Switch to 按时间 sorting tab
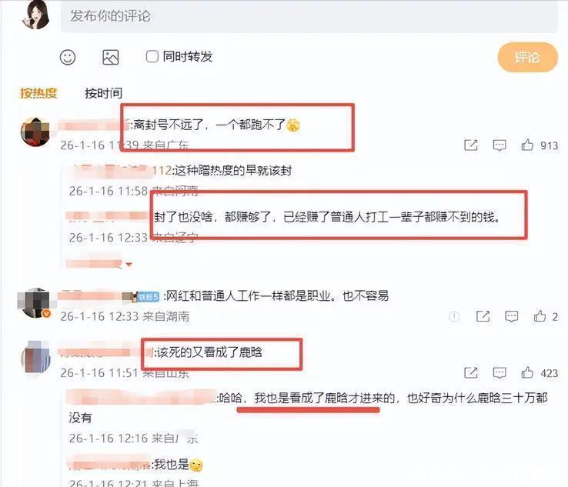 click(103, 93)
